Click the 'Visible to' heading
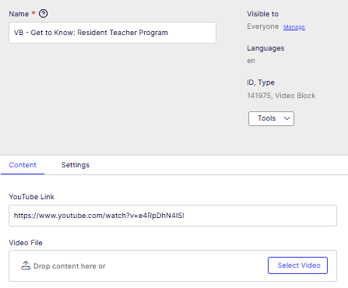This screenshot has height=288, width=348. (262, 14)
